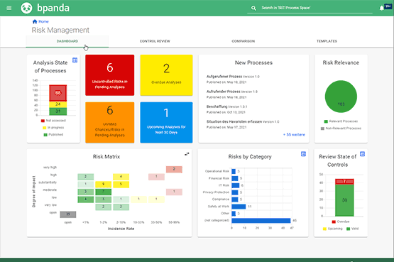This screenshot has height=262, width=394.
Task: Open the Aufrufender Prozess entry
Action: coord(224,92)
